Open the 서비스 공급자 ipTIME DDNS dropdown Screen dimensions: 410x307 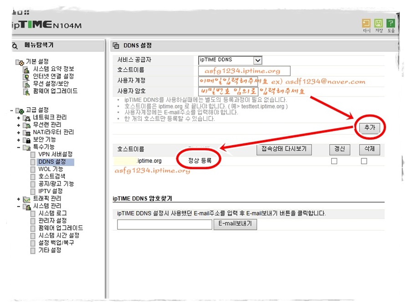pos(230,60)
